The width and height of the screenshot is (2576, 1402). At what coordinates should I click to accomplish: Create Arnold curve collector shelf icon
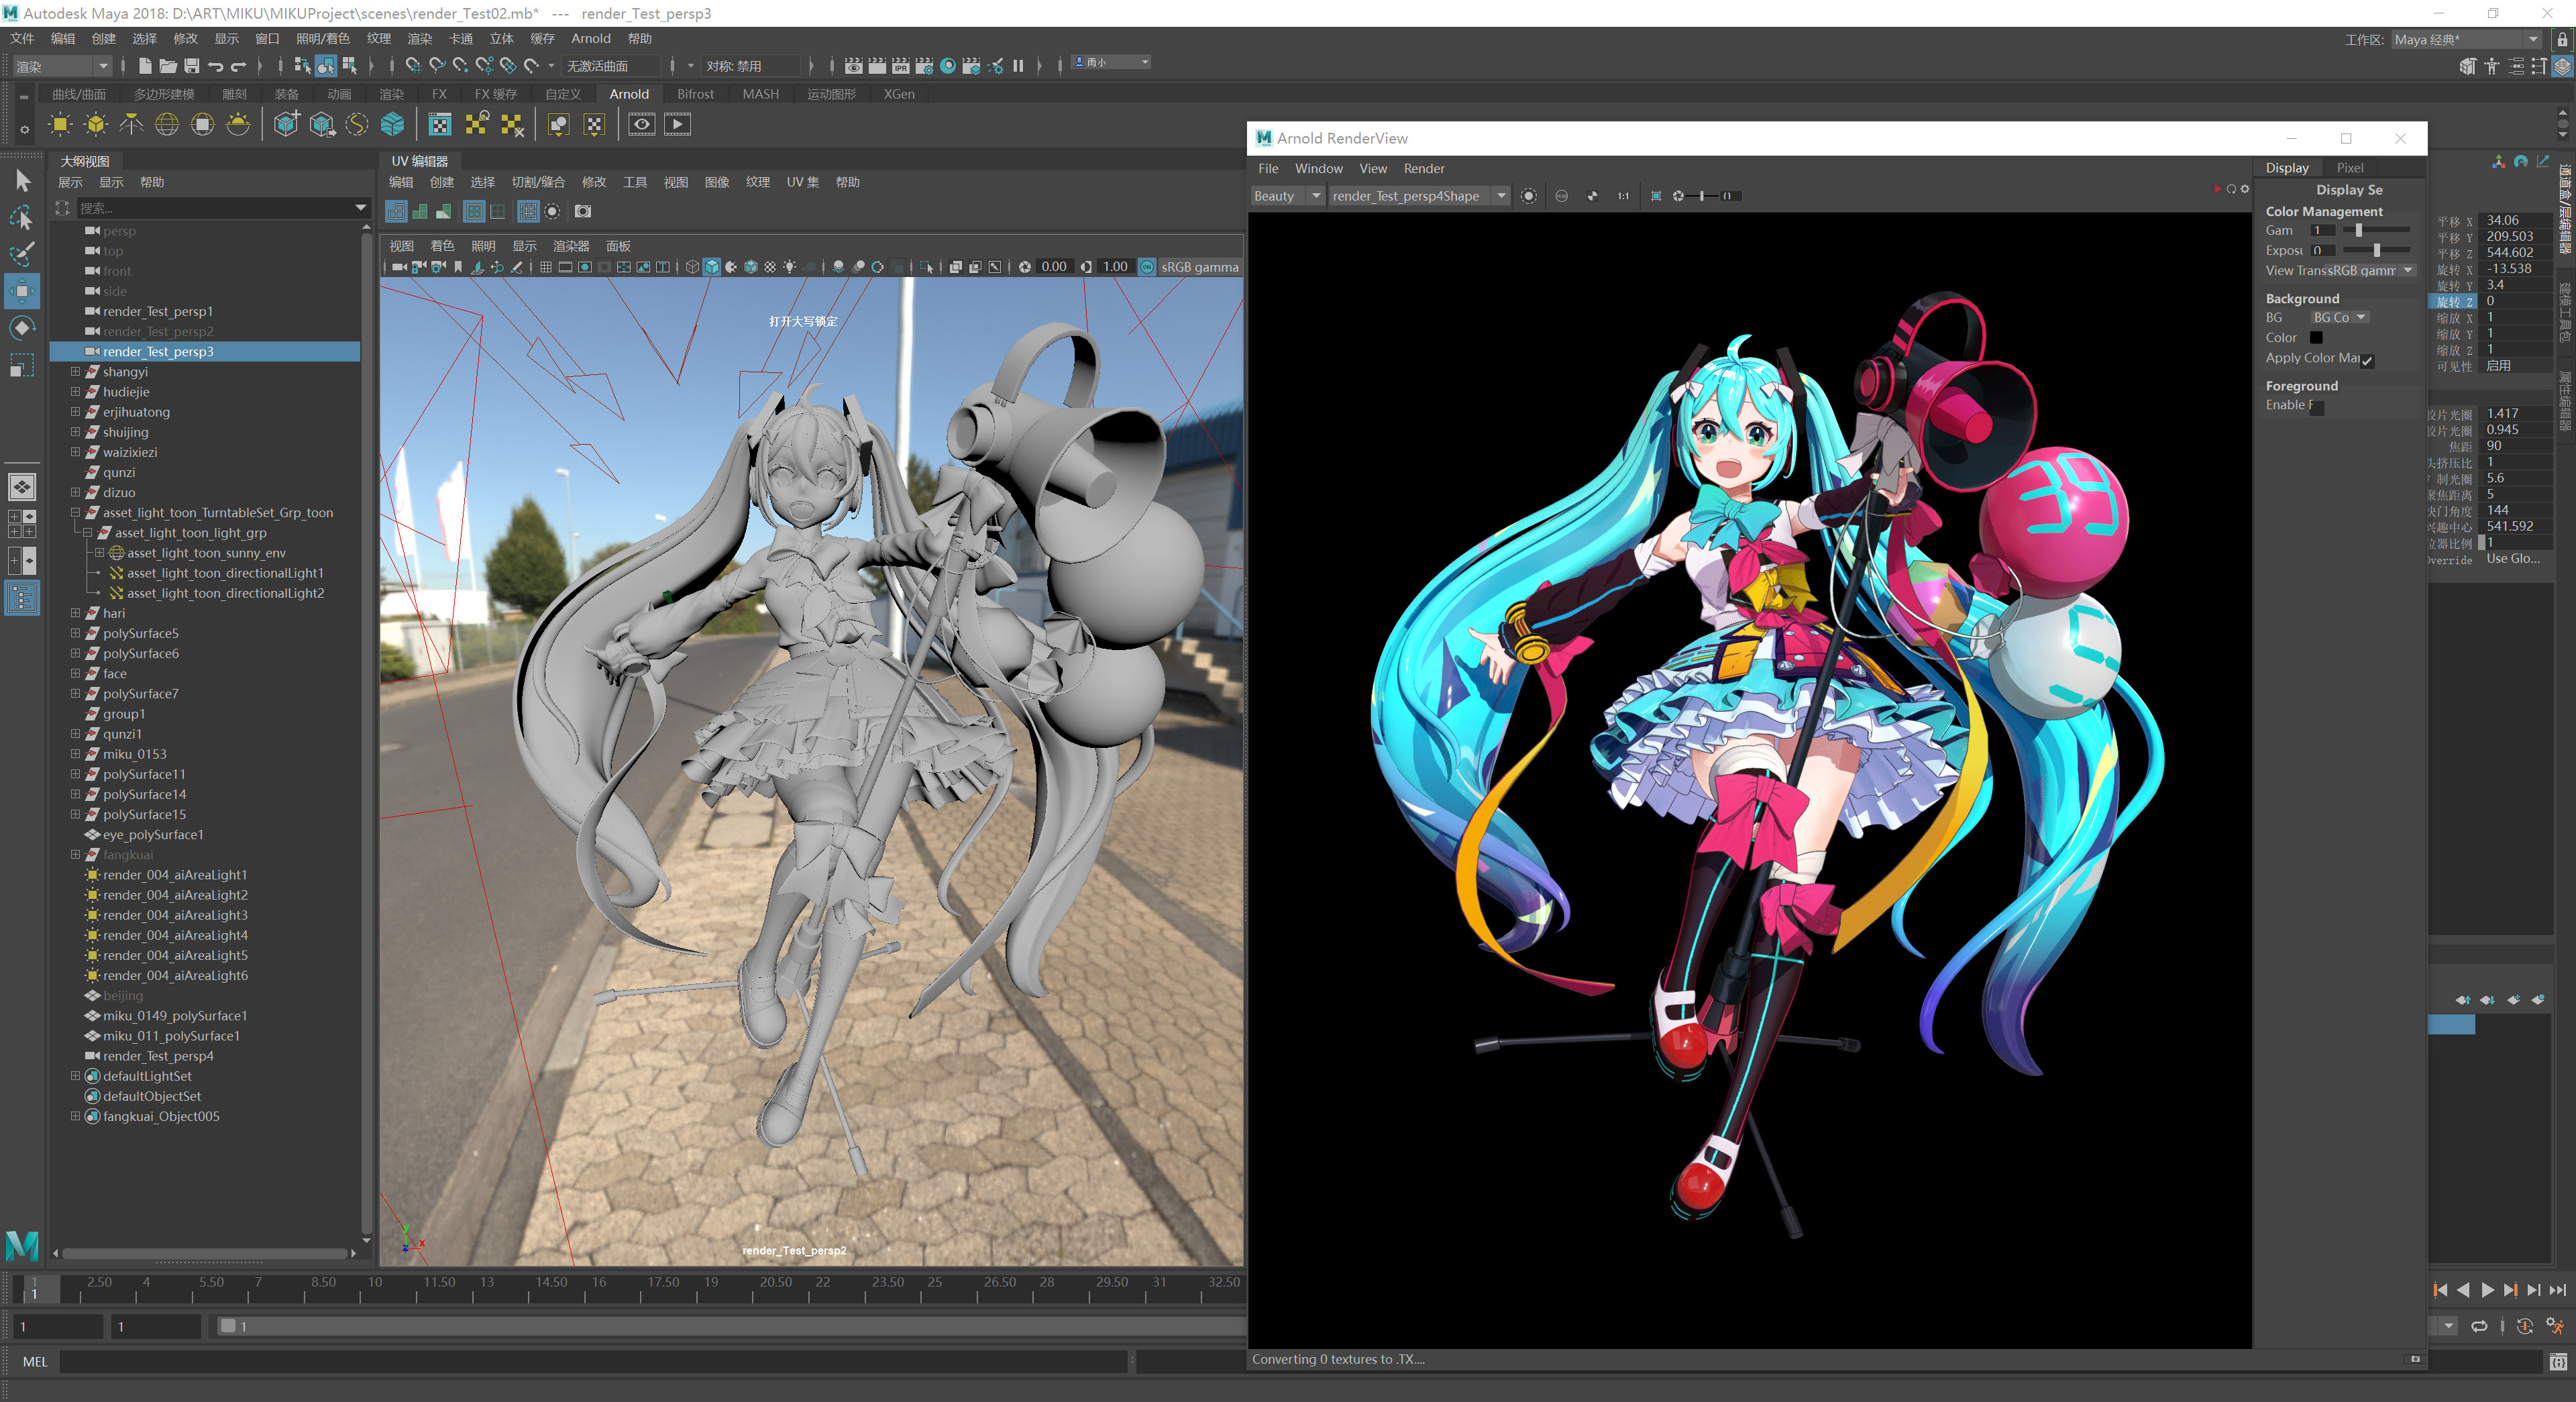tap(357, 125)
